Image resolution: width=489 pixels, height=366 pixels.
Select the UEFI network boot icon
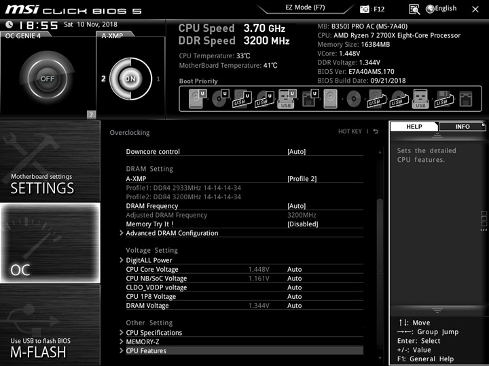click(x=310, y=99)
